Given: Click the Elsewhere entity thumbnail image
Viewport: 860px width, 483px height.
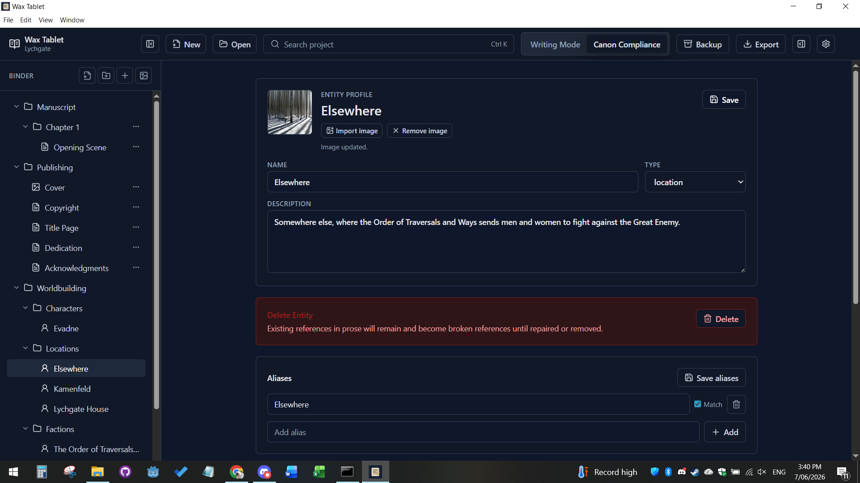Looking at the screenshot, I should point(290,112).
